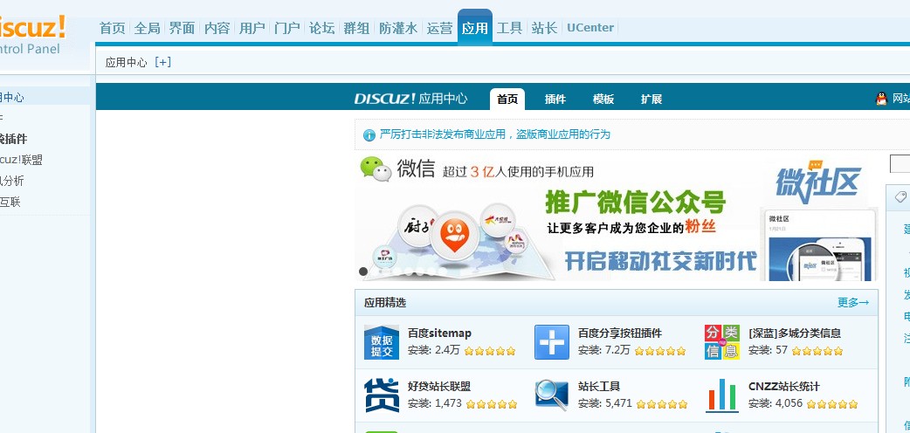Click the blue info icon beside notice
Image resolution: width=910 pixels, height=433 pixels.
[369, 135]
